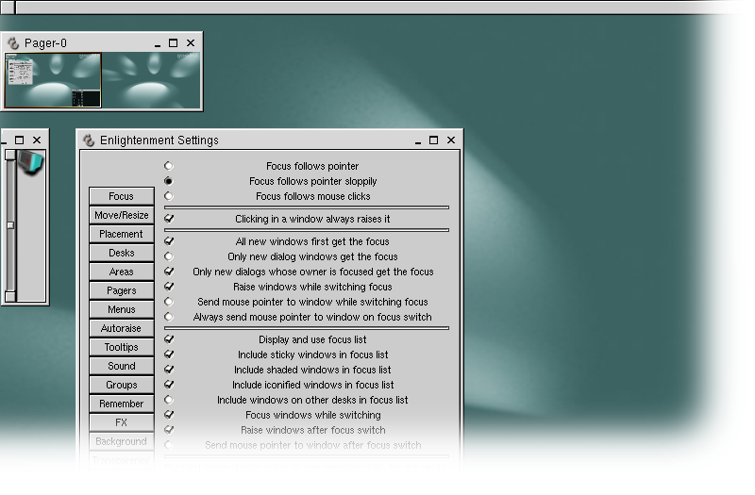Viewport: 755px width, 495px height.
Task: Select Focus follows pointer sloppily option
Action: pos(169,181)
